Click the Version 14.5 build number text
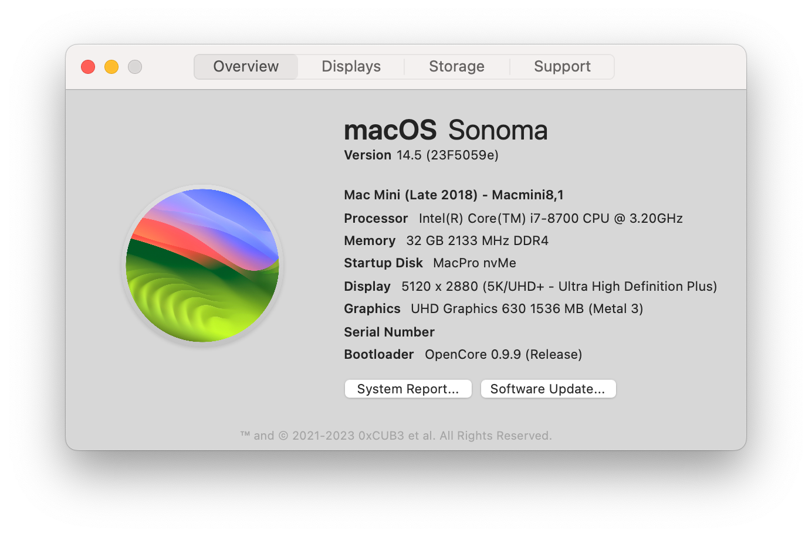 click(x=447, y=155)
